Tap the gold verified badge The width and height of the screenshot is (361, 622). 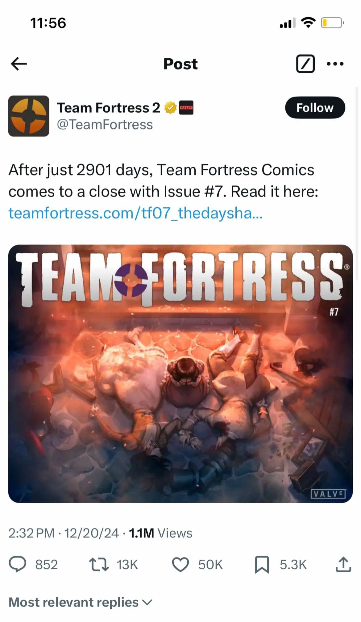pyautogui.click(x=170, y=108)
